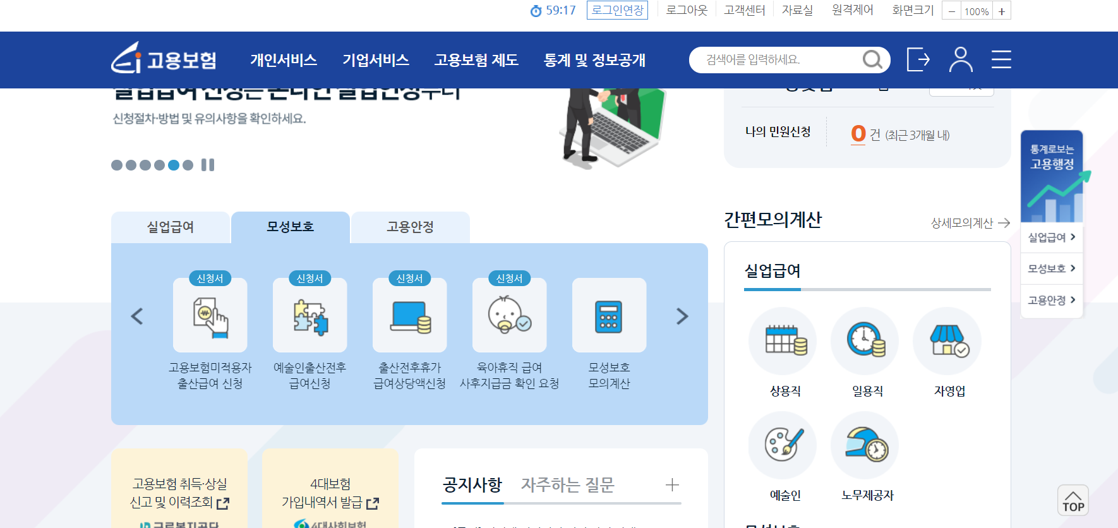Open 고용보험 제도 menu
Viewport: 1118px width, 528px height.
[476, 60]
